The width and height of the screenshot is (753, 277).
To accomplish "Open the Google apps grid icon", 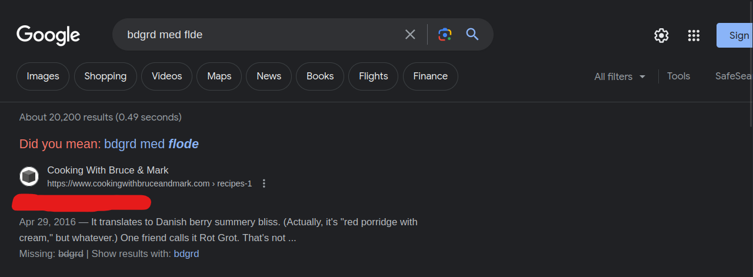I will tap(694, 35).
